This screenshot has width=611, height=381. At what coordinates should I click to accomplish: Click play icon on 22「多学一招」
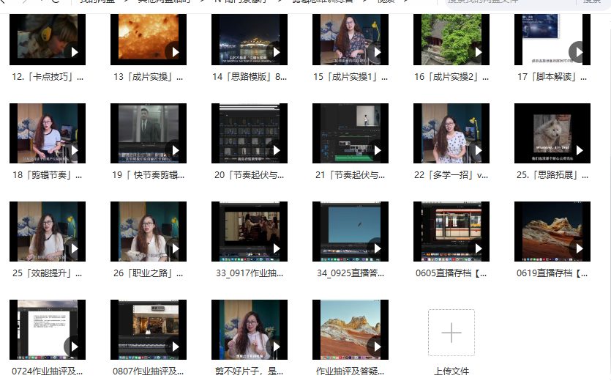coord(478,150)
